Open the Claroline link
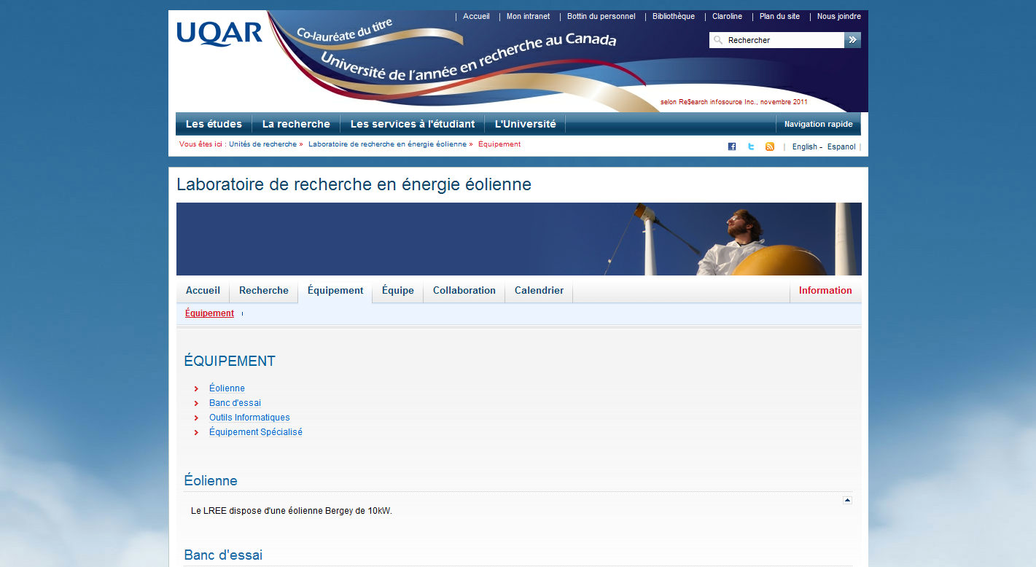This screenshot has width=1036, height=567. coord(727,16)
